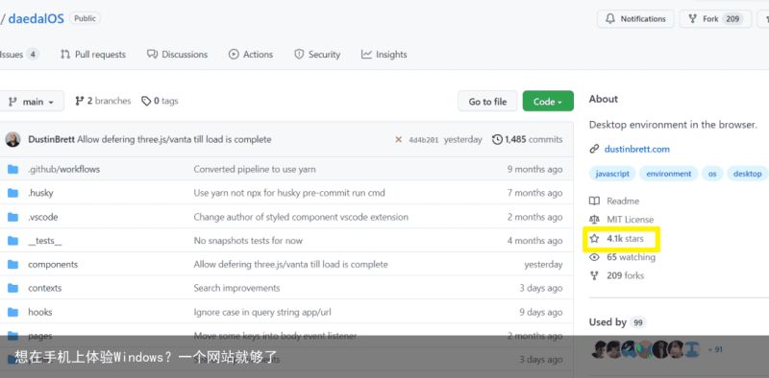Click folder icon for __tests__

12,241
